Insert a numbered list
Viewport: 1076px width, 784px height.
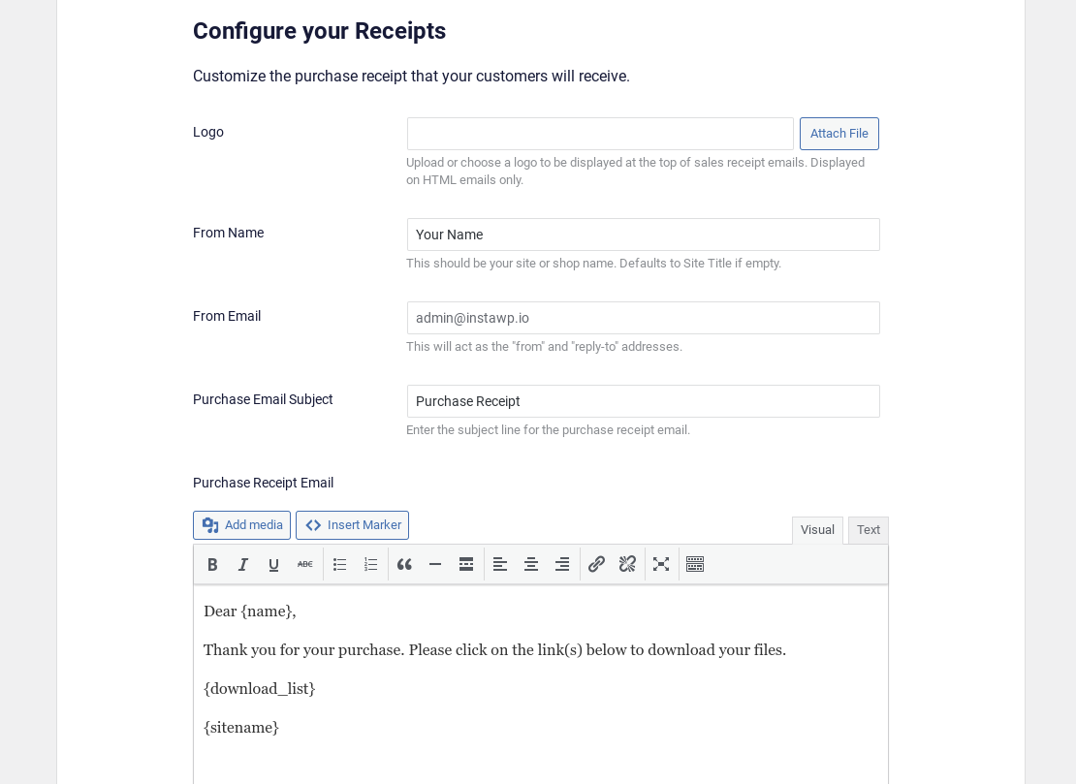[370, 564]
